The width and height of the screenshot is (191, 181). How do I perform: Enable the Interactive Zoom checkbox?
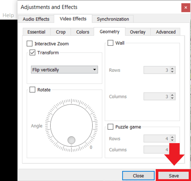(x=30, y=44)
